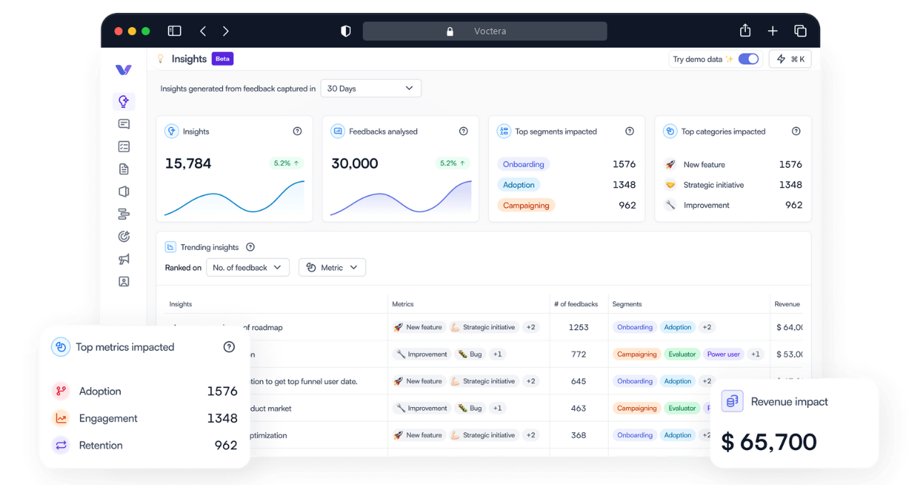Click the help icon beside Trending insights

click(x=250, y=247)
